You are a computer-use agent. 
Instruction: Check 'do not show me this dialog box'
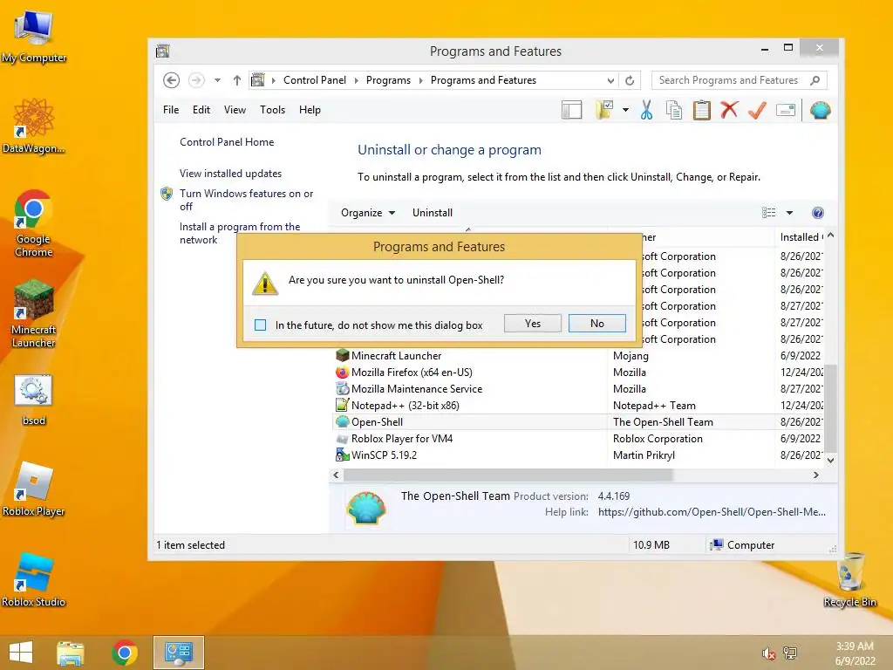[260, 325]
